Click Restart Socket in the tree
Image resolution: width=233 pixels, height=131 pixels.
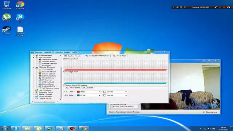(45, 94)
